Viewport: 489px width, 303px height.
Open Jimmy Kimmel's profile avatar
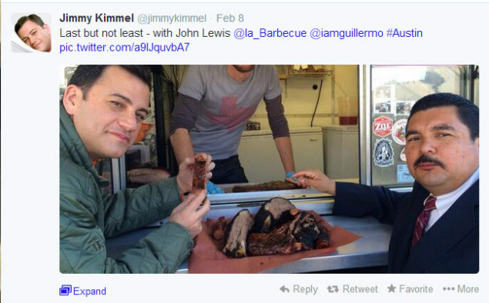tap(32, 33)
